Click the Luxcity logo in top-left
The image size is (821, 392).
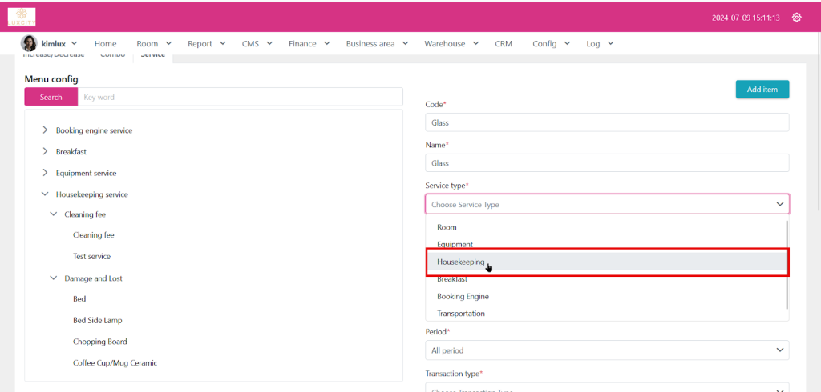coord(22,17)
